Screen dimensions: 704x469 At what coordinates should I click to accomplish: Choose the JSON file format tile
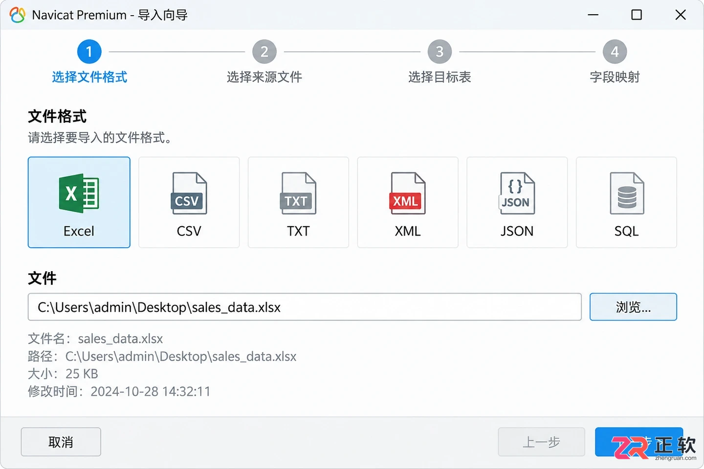[x=517, y=202]
